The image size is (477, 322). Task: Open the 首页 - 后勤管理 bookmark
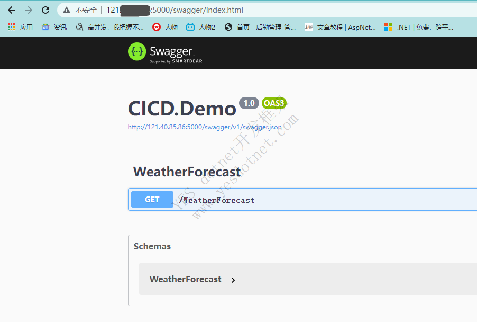coord(260,27)
